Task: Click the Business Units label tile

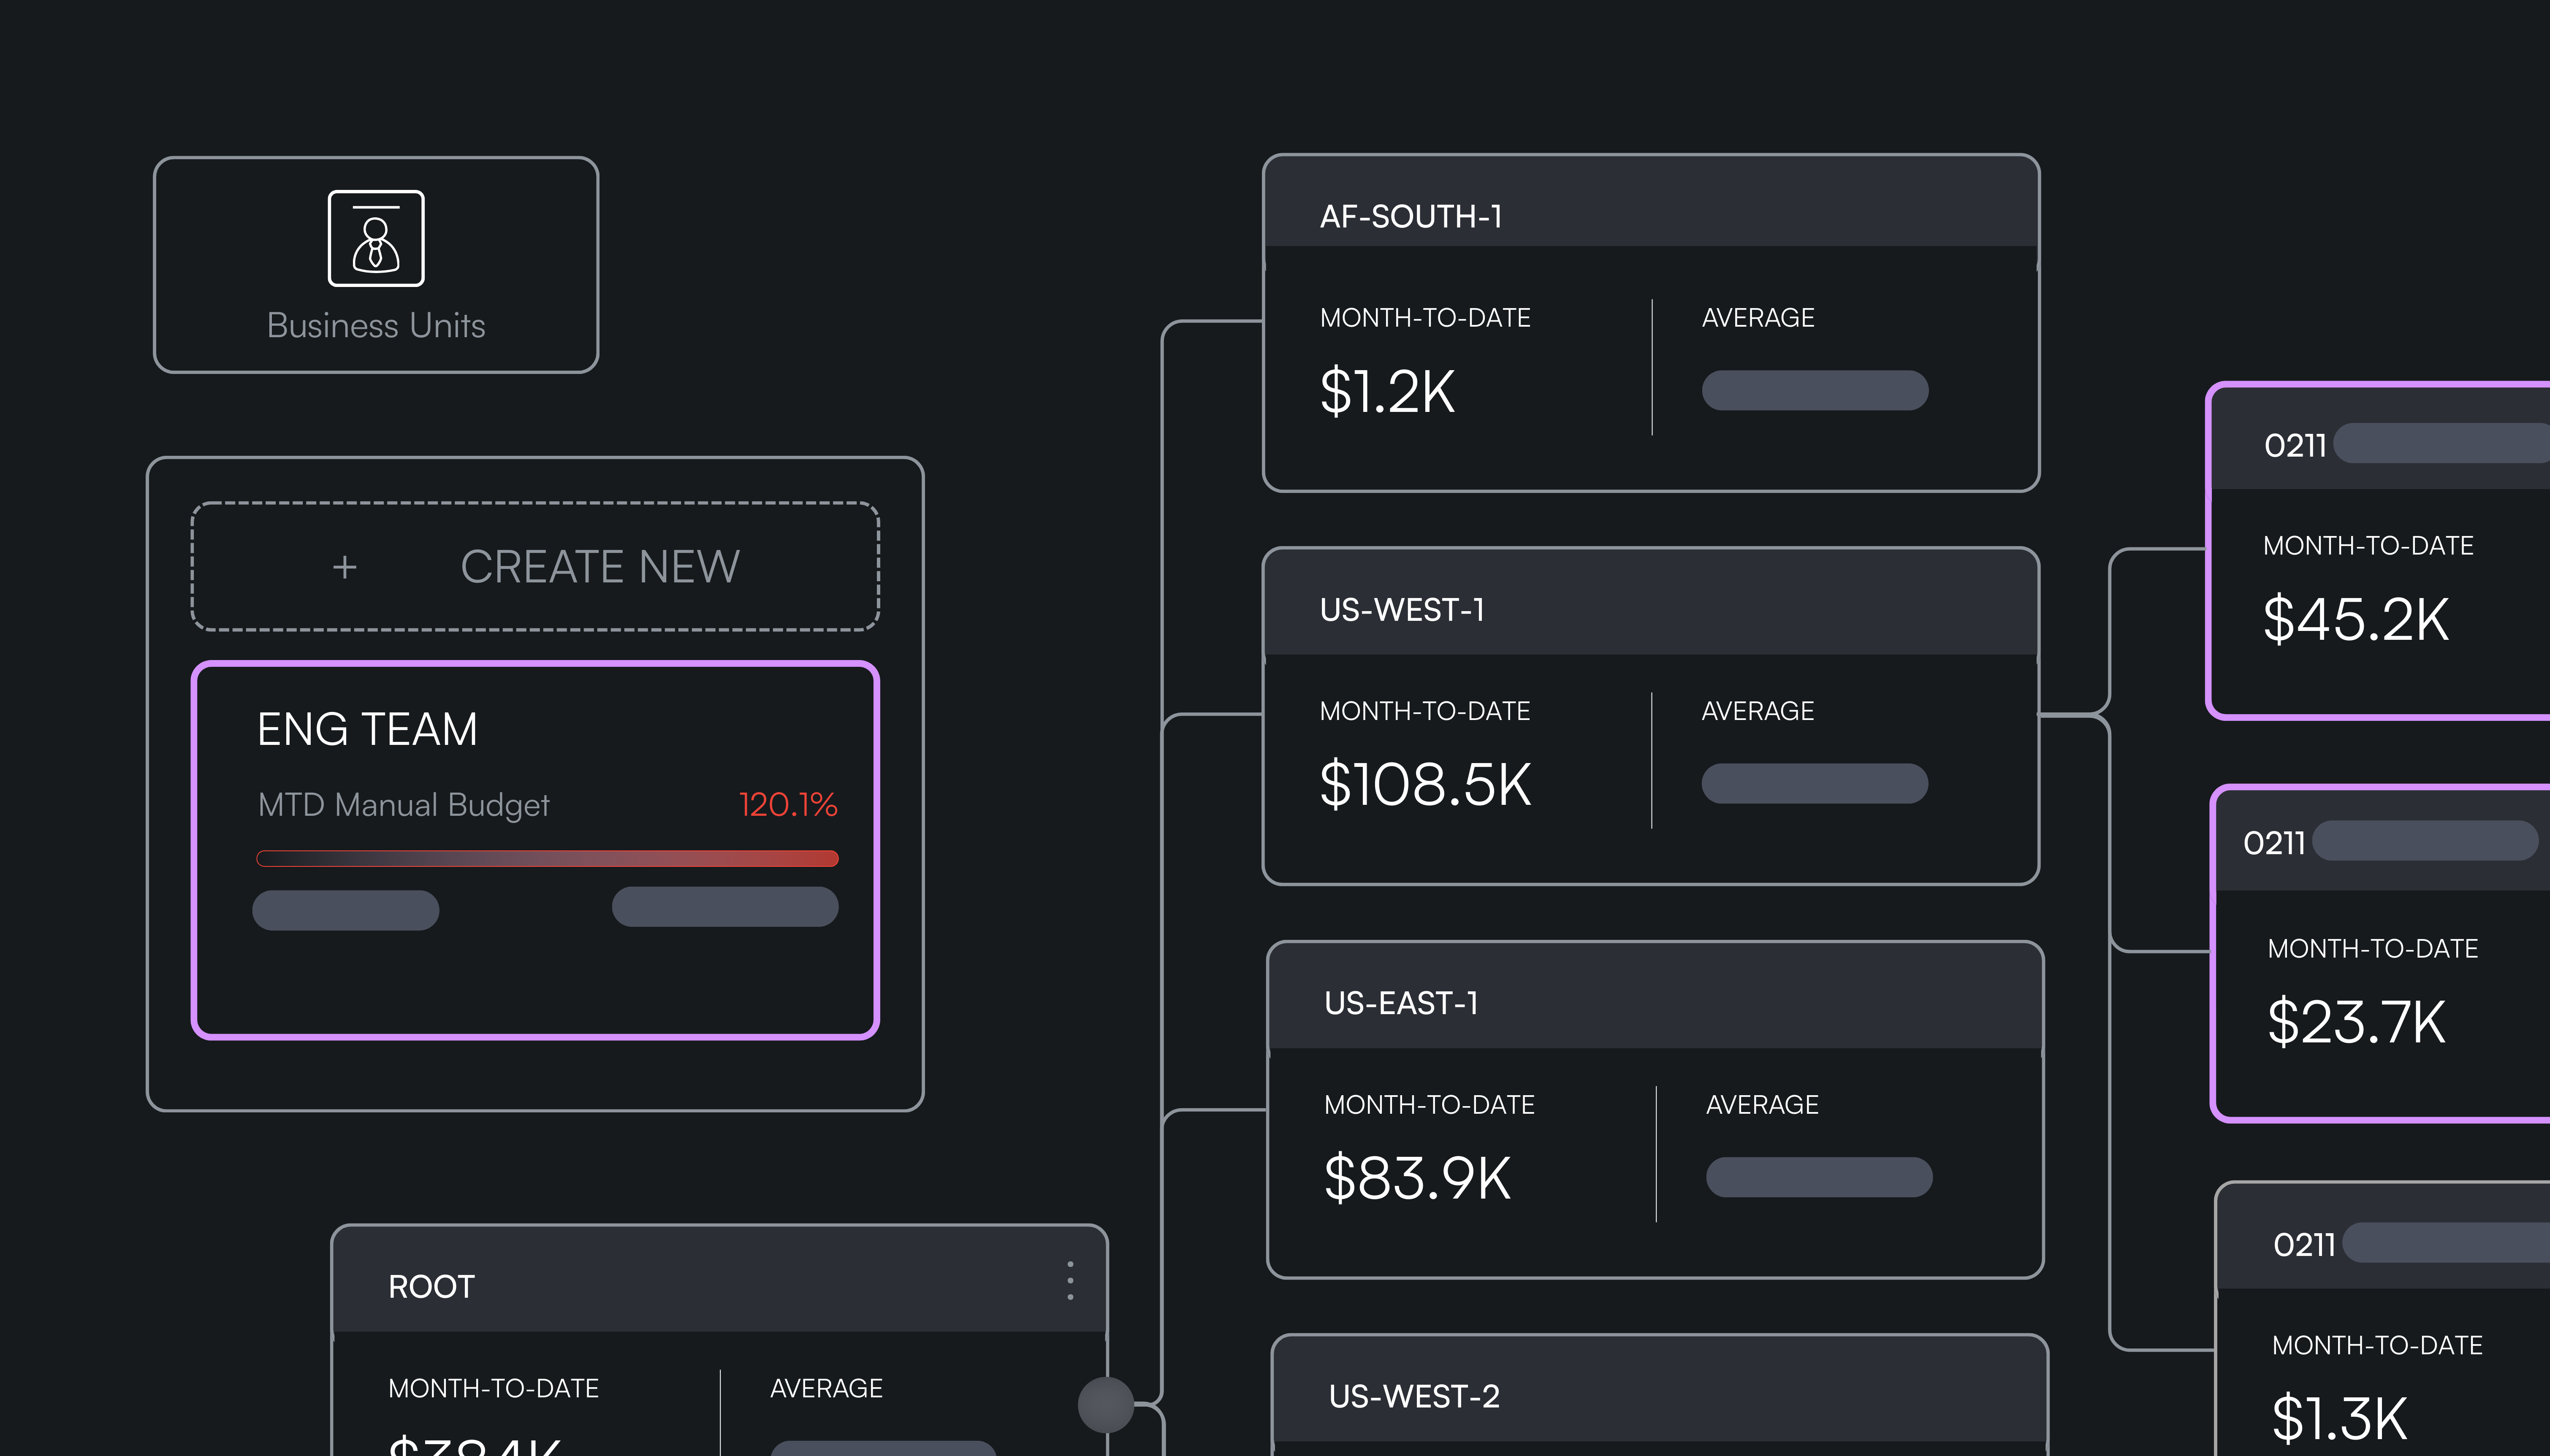Action: [375, 325]
